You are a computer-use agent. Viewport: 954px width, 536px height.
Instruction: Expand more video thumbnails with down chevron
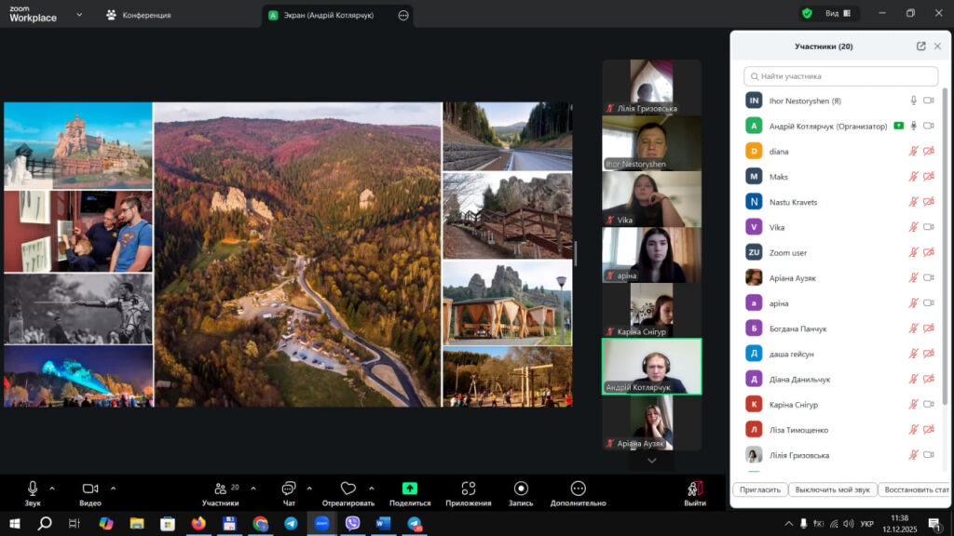tap(651, 460)
